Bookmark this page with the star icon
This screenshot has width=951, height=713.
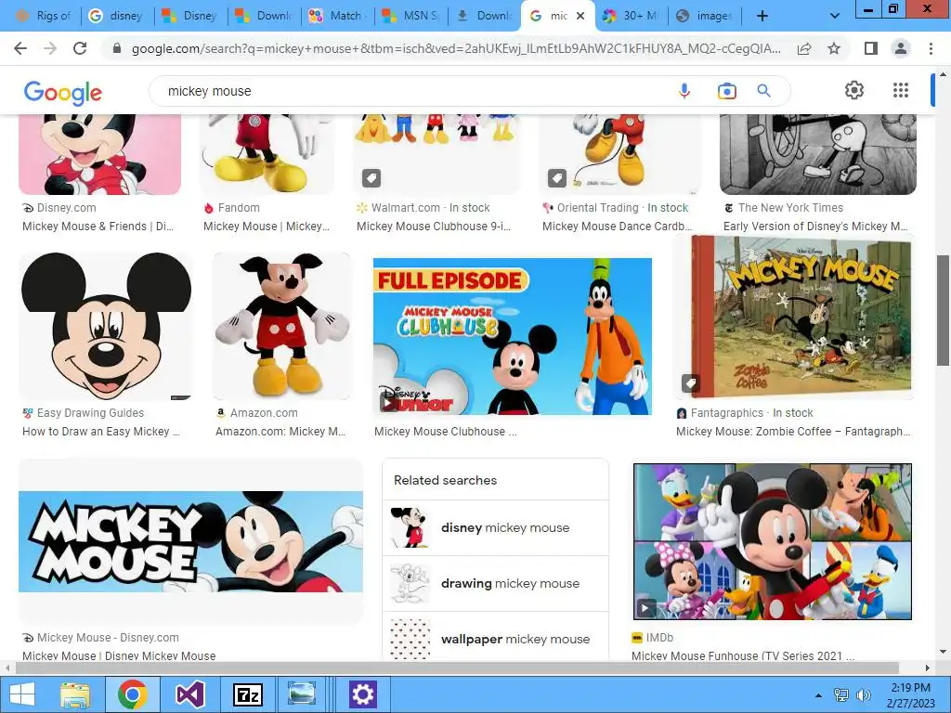click(834, 48)
